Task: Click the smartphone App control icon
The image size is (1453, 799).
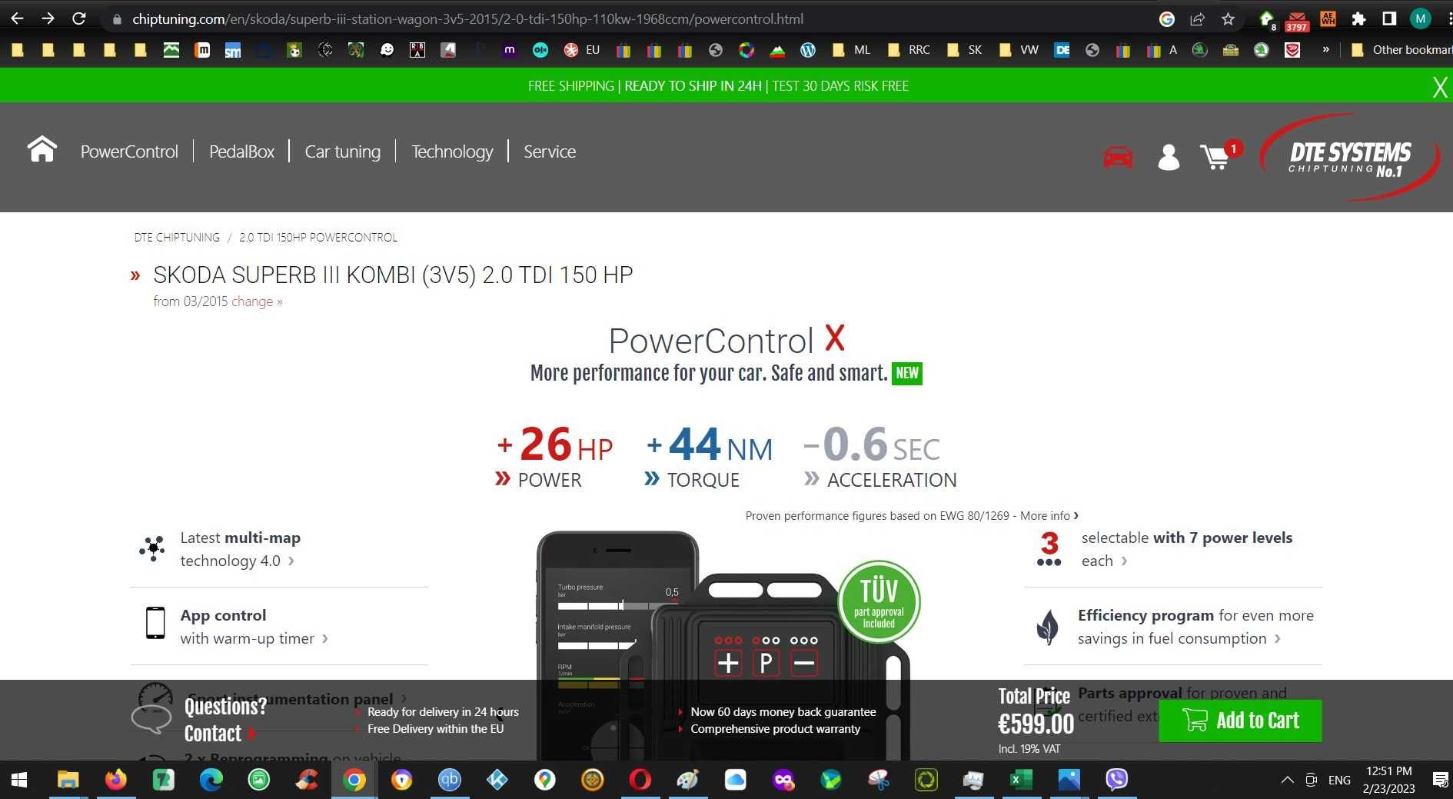Action: tap(155, 623)
